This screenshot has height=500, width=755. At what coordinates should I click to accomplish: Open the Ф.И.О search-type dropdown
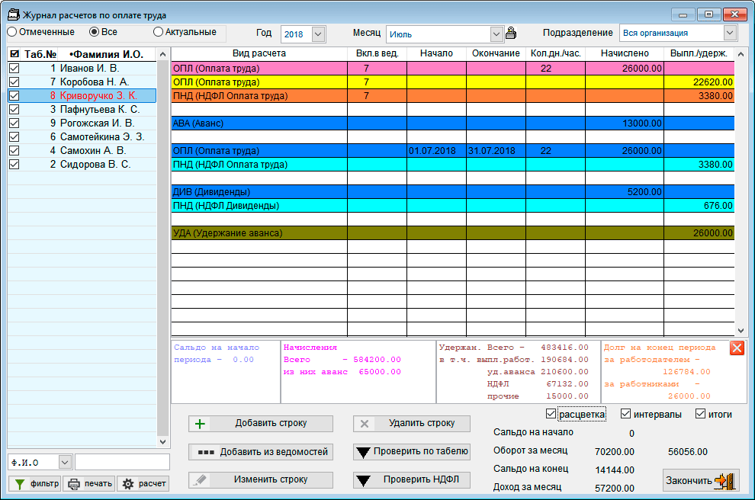click(x=65, y=463)
